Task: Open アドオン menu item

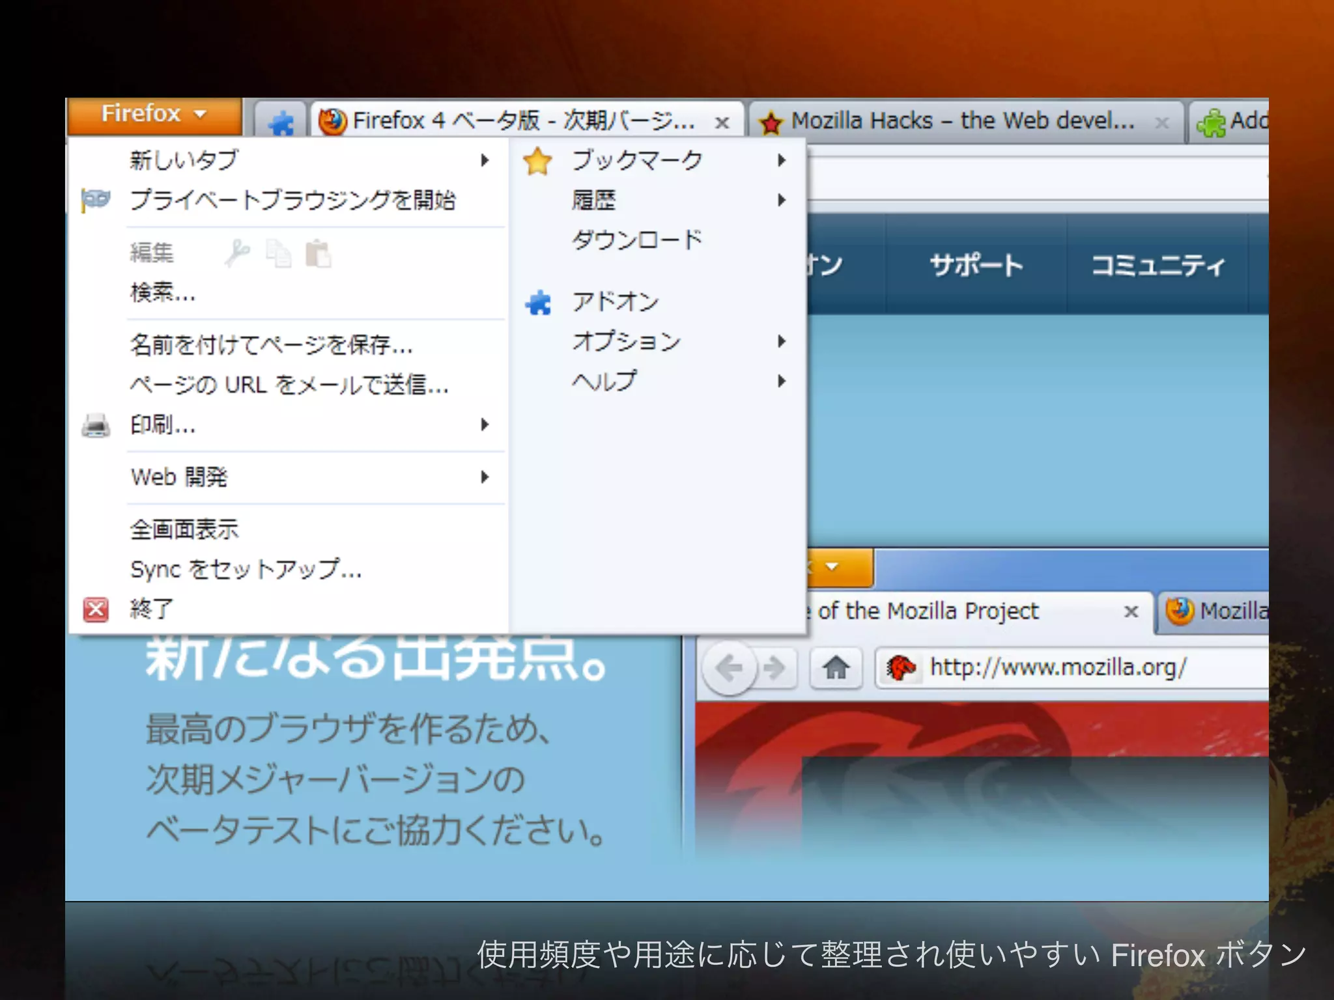Action: click(x=658, y=301)
